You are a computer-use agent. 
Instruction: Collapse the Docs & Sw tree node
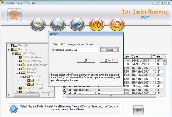click(x=13, y=53)
